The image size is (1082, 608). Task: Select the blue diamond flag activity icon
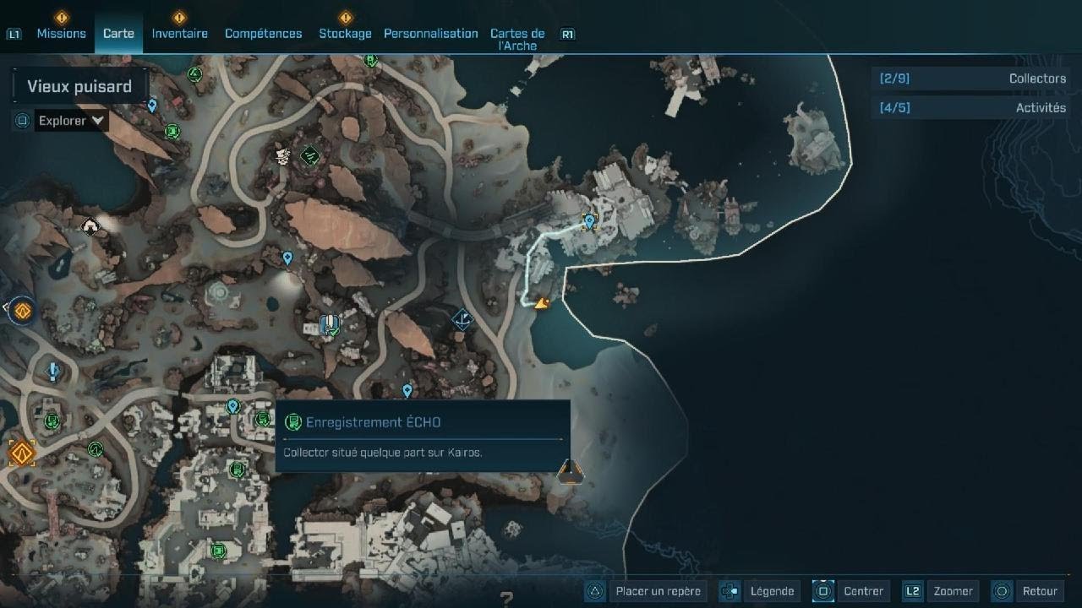click(462, 319)
